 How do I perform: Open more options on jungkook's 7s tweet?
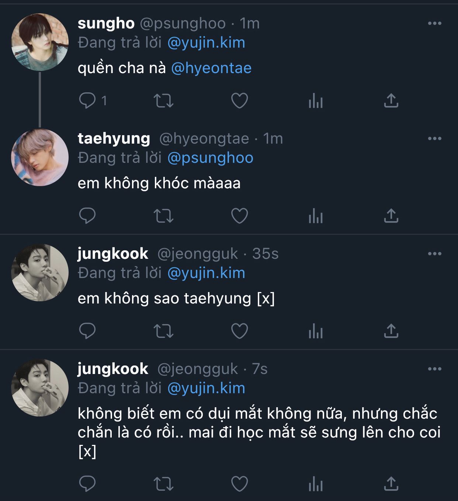click(434, 369)
